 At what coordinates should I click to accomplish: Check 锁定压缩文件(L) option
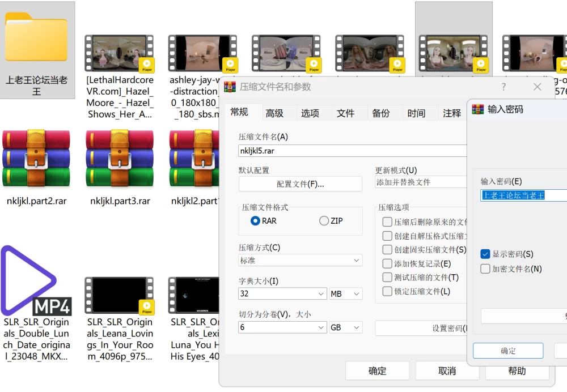pyautogui.click(x=387, y=291)
